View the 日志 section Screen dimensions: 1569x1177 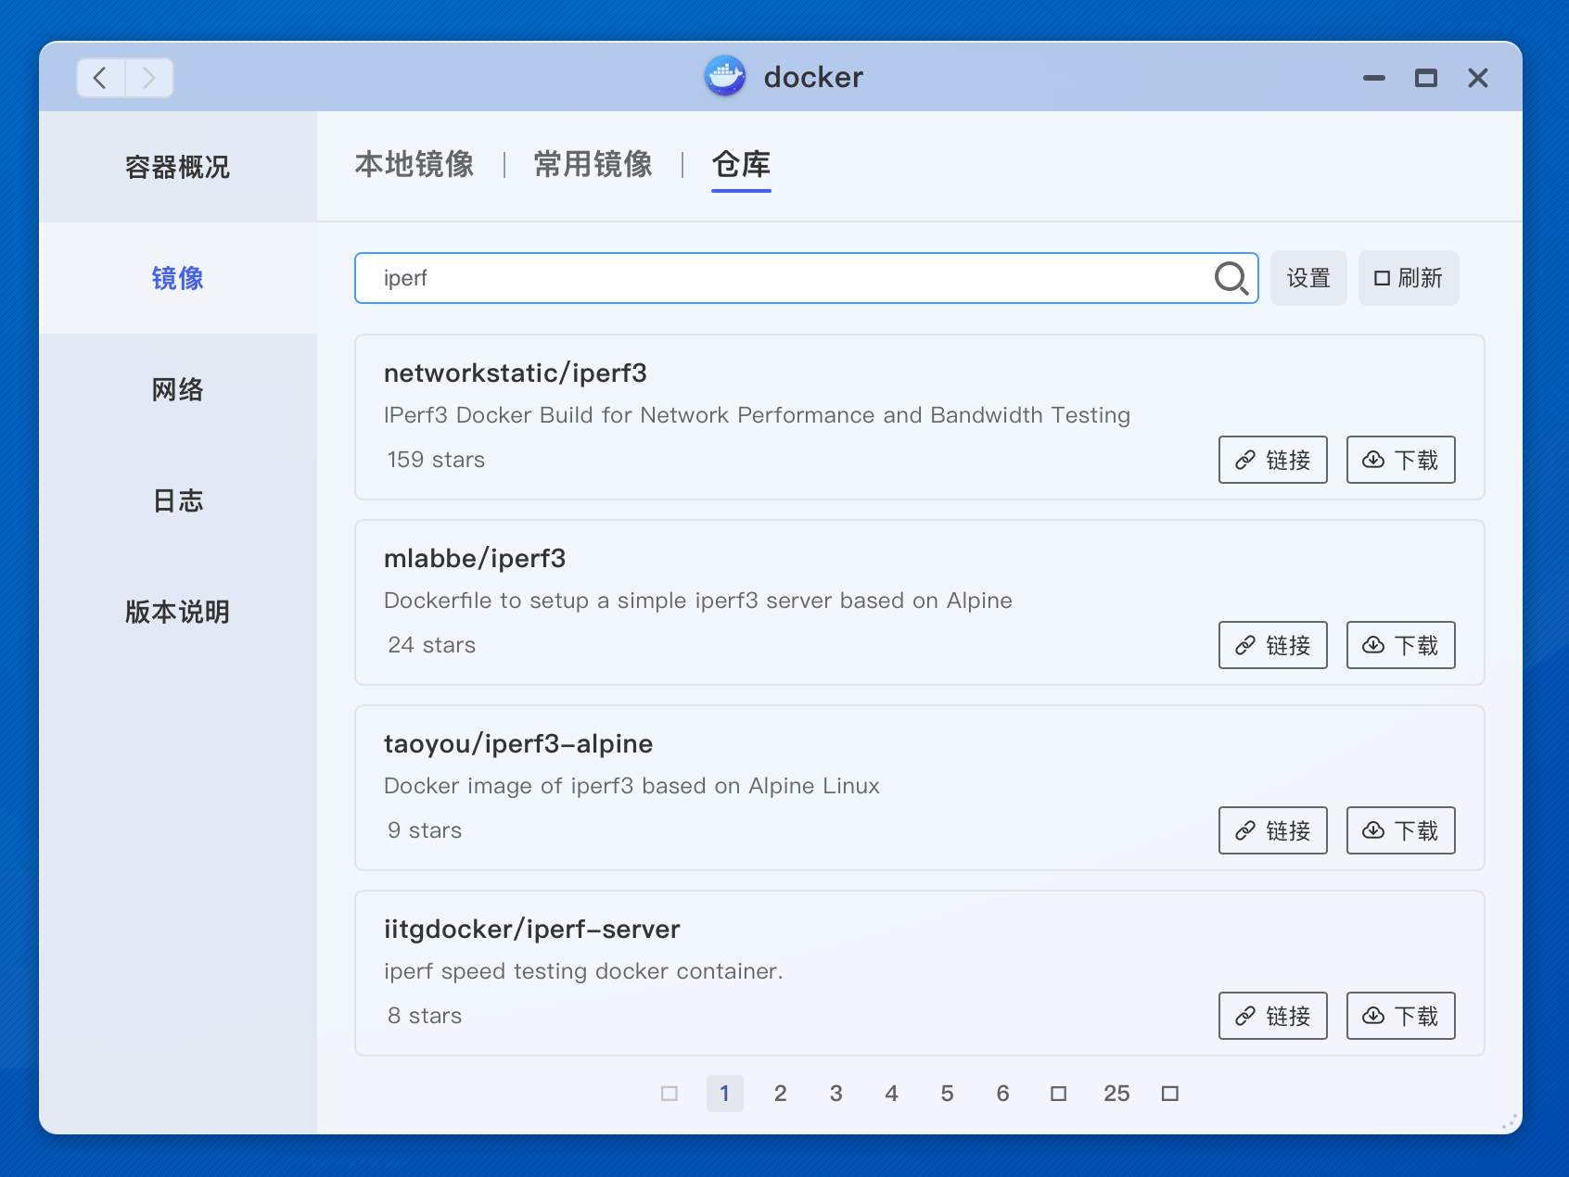point(178,500)
